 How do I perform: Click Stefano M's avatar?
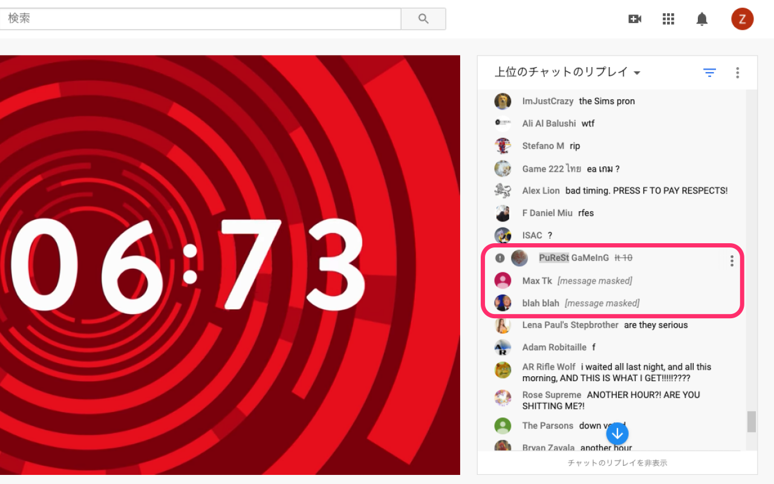click(x=502, y=146)
